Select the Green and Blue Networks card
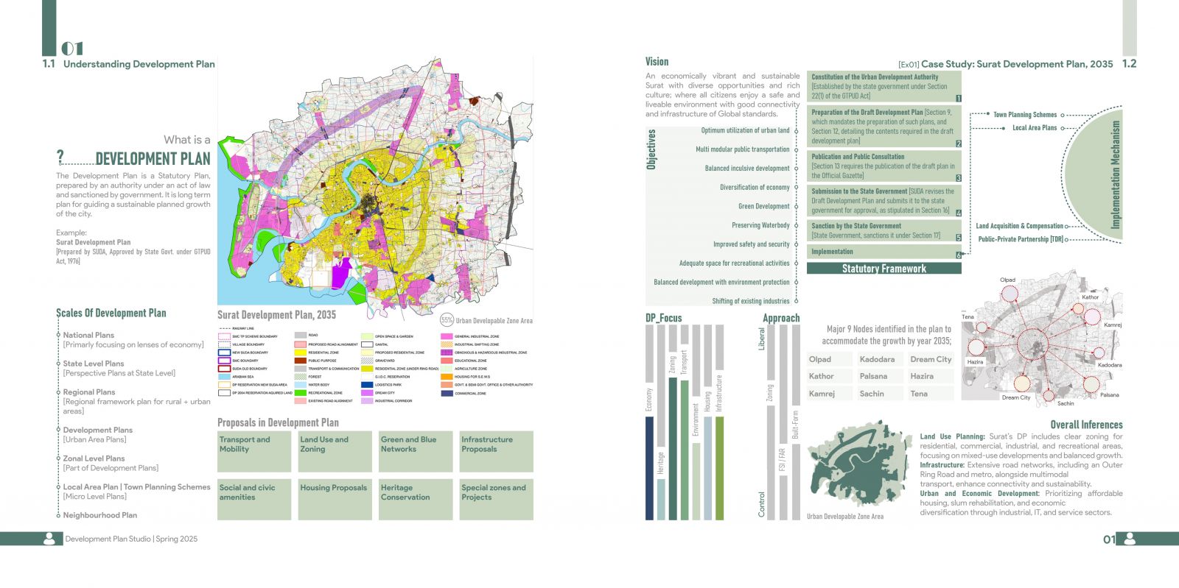Image resolution: width=1179 pixels, height=588 pixels. [416, 451]
